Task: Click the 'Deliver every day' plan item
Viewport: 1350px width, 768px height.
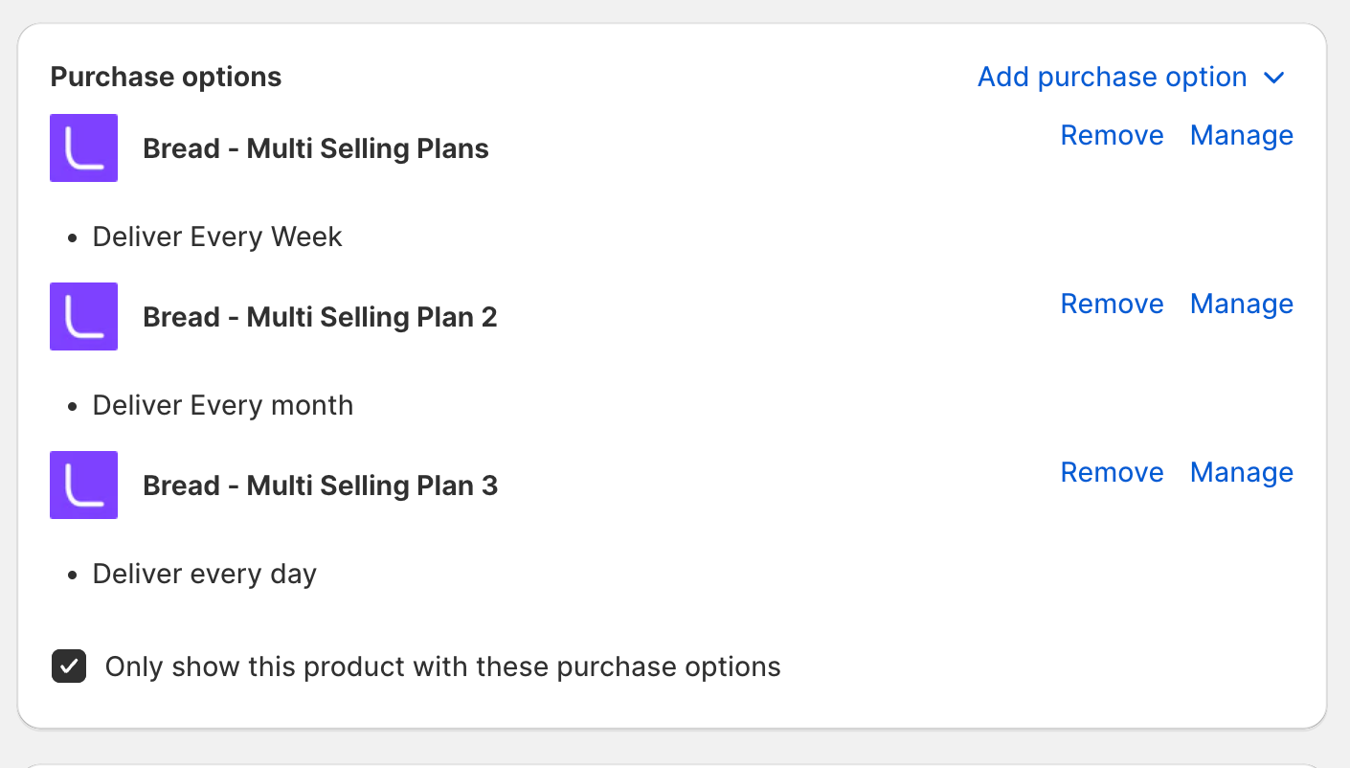Action: pyautogui.click(x=205, y=575)
